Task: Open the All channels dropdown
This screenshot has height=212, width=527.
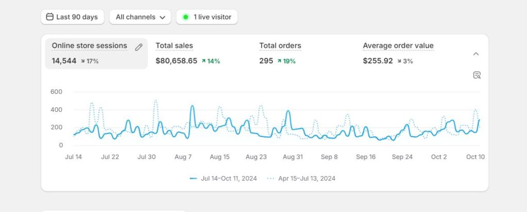Action: pos(140,17)
